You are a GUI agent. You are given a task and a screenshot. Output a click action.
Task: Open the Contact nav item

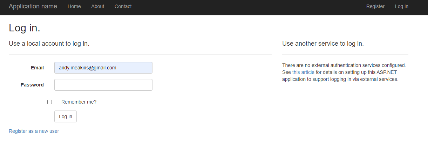tap(123, 6)
